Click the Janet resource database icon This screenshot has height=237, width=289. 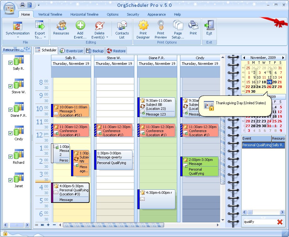coord(19,178)
